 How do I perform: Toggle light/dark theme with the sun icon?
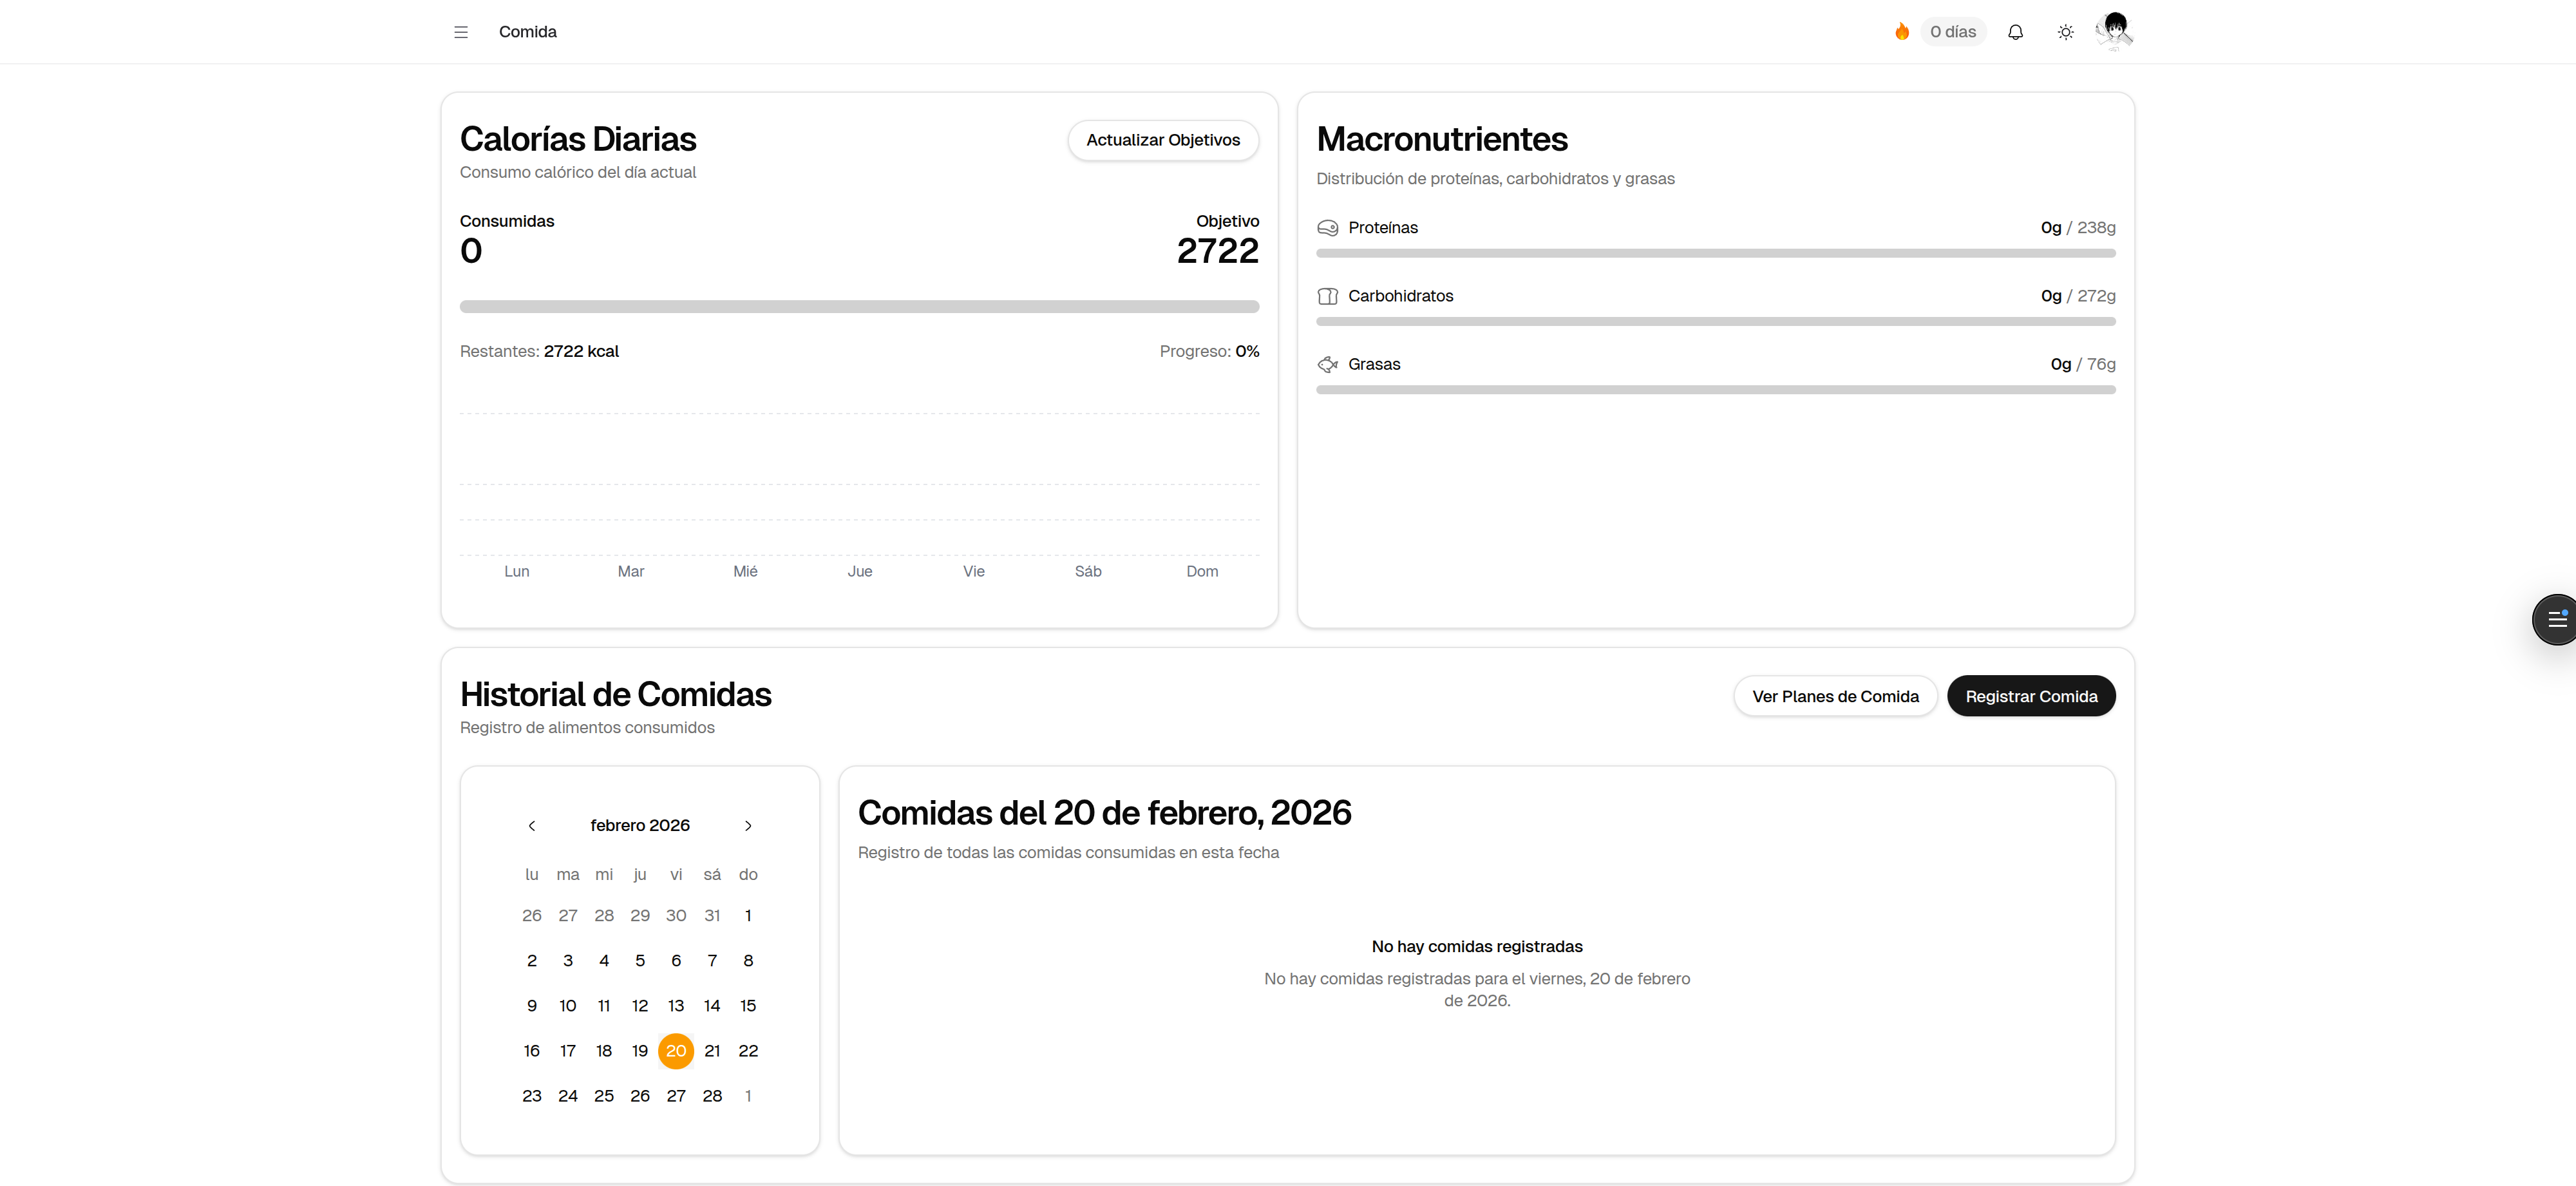pos(2065,32)
